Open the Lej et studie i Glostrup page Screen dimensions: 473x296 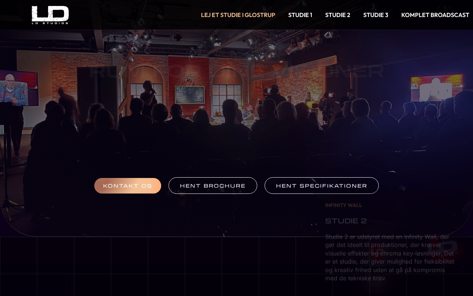click(x=238, y=15)
